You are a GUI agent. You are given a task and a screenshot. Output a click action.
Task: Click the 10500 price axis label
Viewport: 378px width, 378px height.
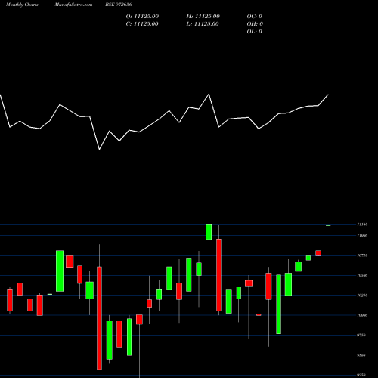362,275
